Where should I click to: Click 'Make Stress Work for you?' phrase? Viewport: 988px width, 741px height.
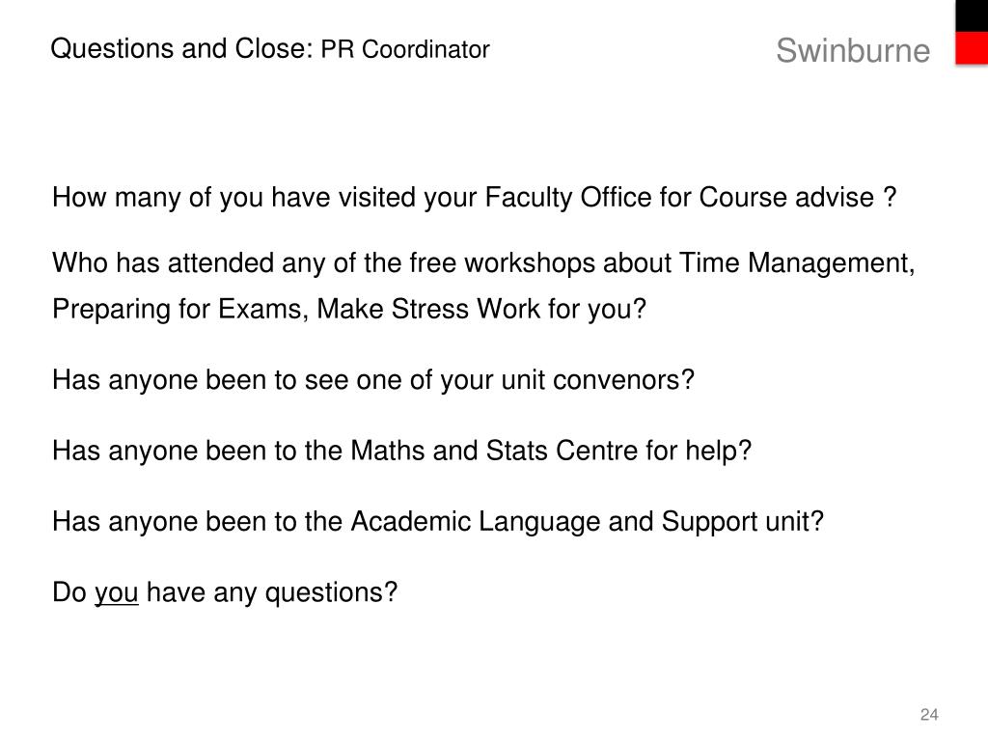click(481, 310)
